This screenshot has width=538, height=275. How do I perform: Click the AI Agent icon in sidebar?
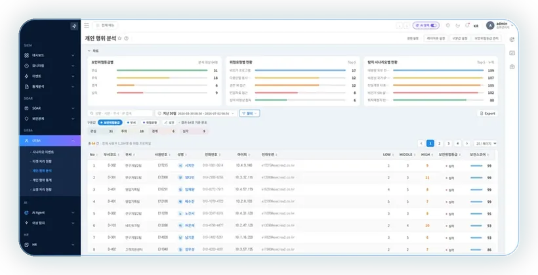point(26,213)
